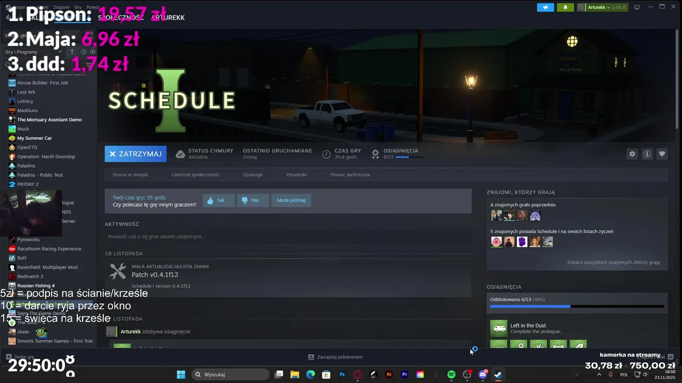Click sort arrow icon in library filter
Image resolution: width=682 pixels, height=383 pixels.
point(72,52)
